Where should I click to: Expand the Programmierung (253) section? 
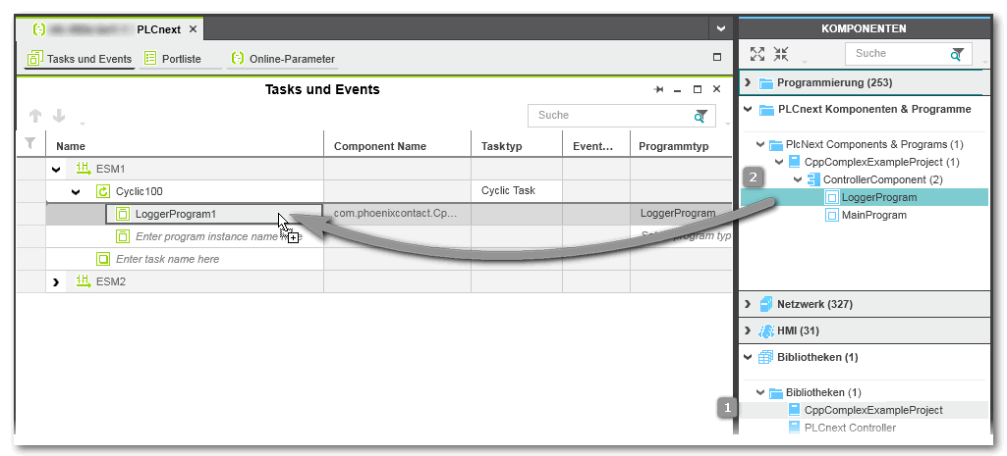[x=749, y=83]
